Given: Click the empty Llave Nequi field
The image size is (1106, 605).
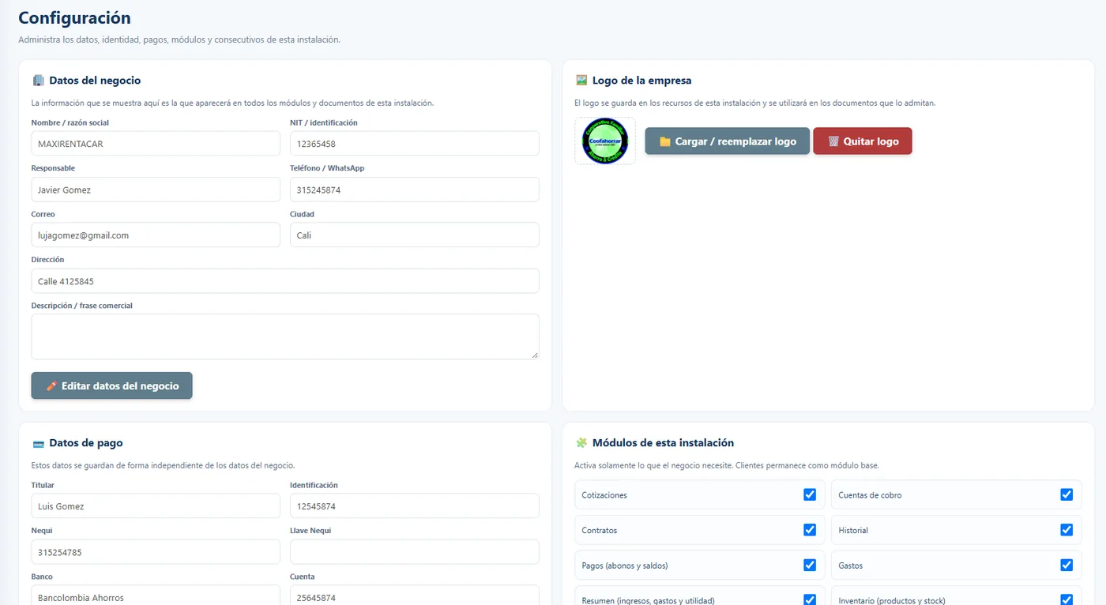Looking at the screenshot, I should point(415,552).
